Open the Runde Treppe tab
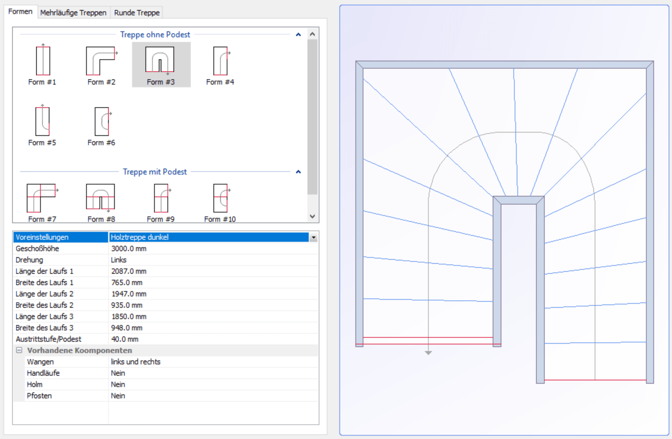 pyautogui.click(x=136, y=13)
